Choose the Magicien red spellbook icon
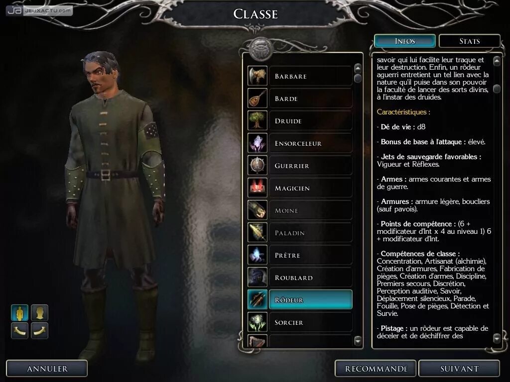This screenshot has height=382, width=510. [x=257, y=188]
